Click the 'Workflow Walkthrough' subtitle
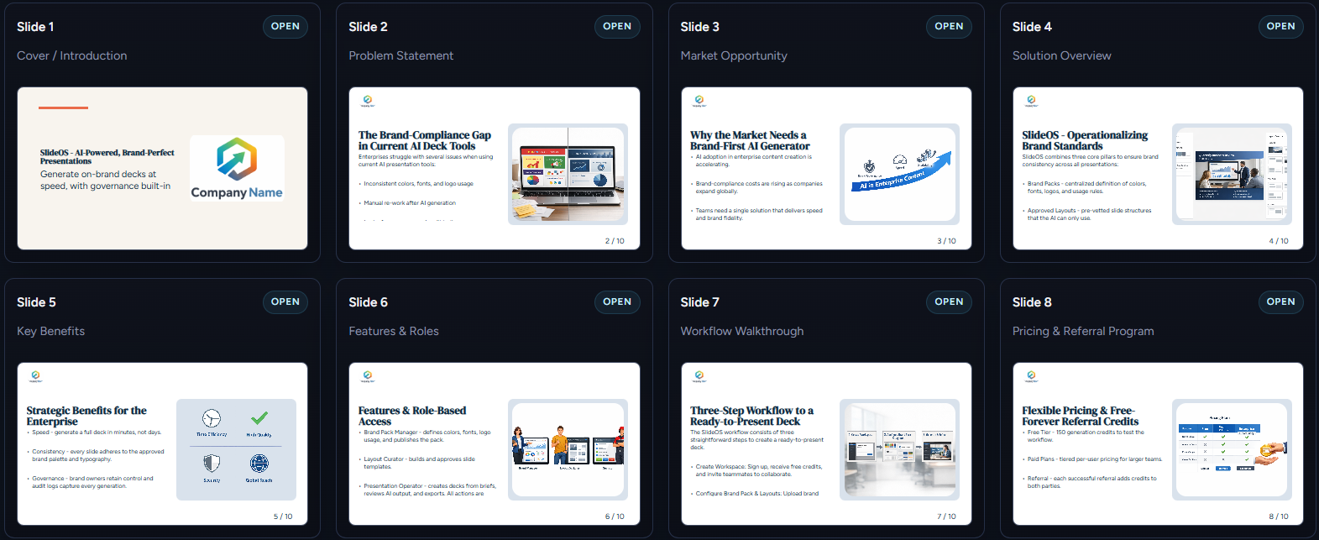The image size is (1319, 540). (x=742, y=331)
